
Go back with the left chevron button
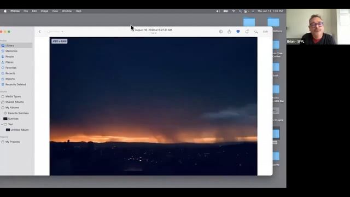[40, 32]
